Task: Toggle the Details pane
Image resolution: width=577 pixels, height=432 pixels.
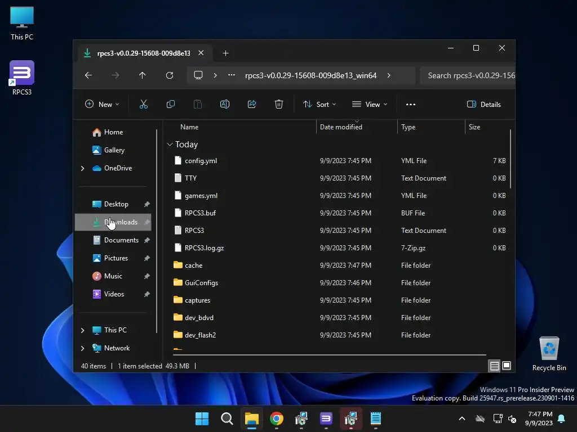Action: coord(484,104)
